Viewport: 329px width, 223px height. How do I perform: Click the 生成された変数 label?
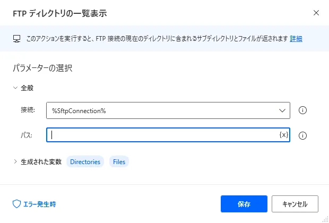(41, 162)
